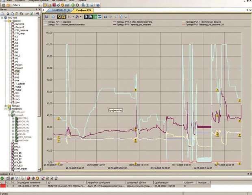This screenshot has height=195, width=252.
Task: Toggle the green grid view button in the chart toolbar
Action: [95, 17]
